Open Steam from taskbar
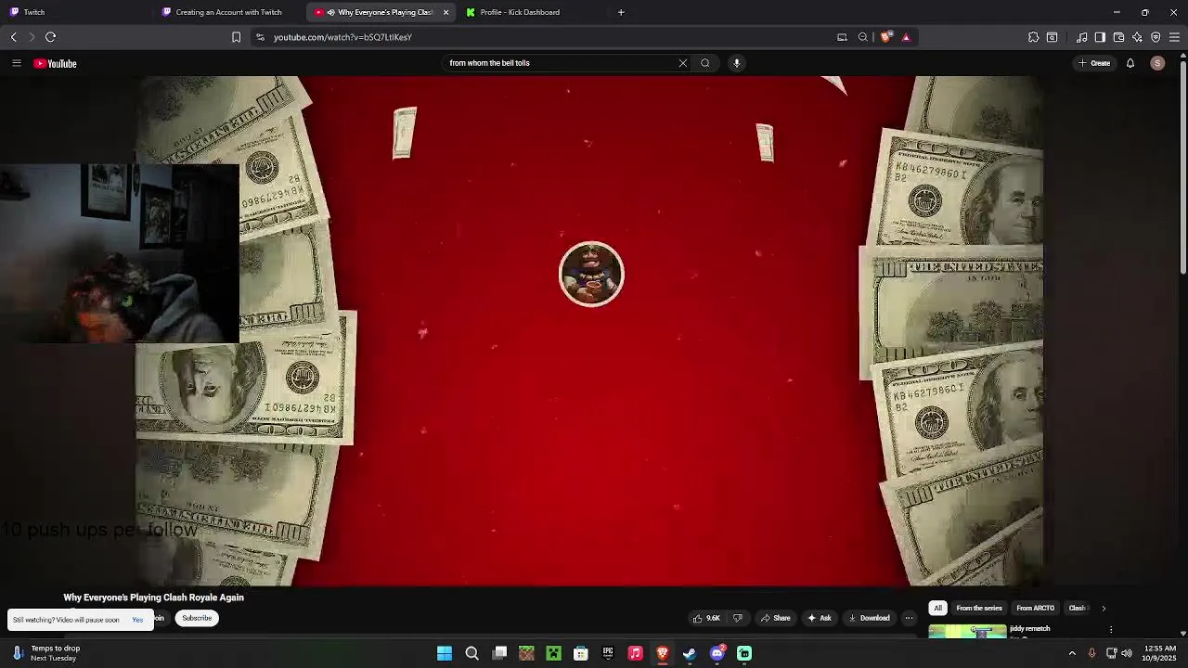 pyautogui.click(x=690, y=653)
